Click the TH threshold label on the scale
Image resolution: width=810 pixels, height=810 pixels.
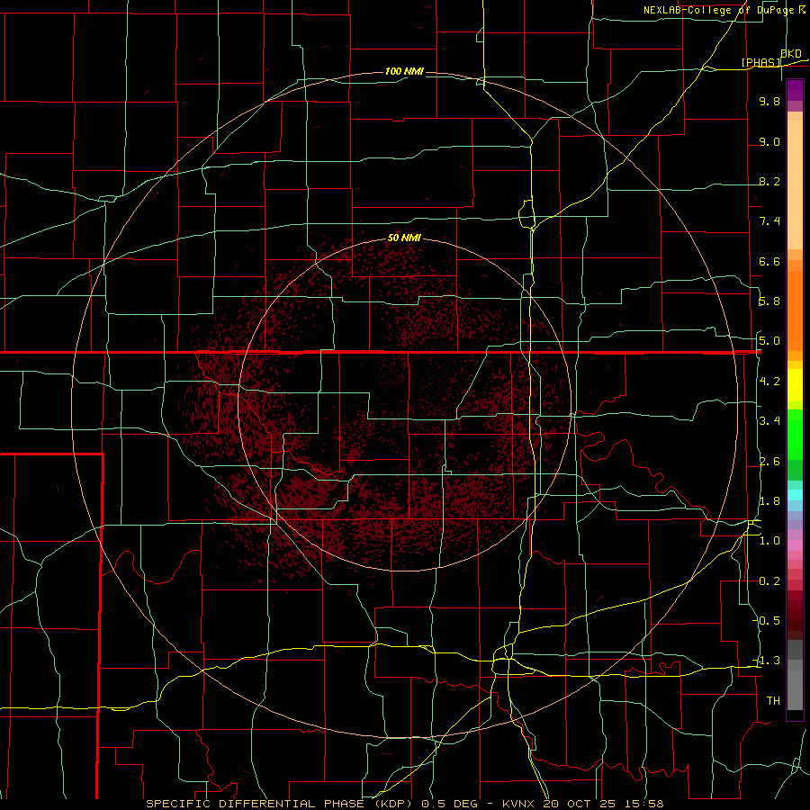[x=773, y=701]
